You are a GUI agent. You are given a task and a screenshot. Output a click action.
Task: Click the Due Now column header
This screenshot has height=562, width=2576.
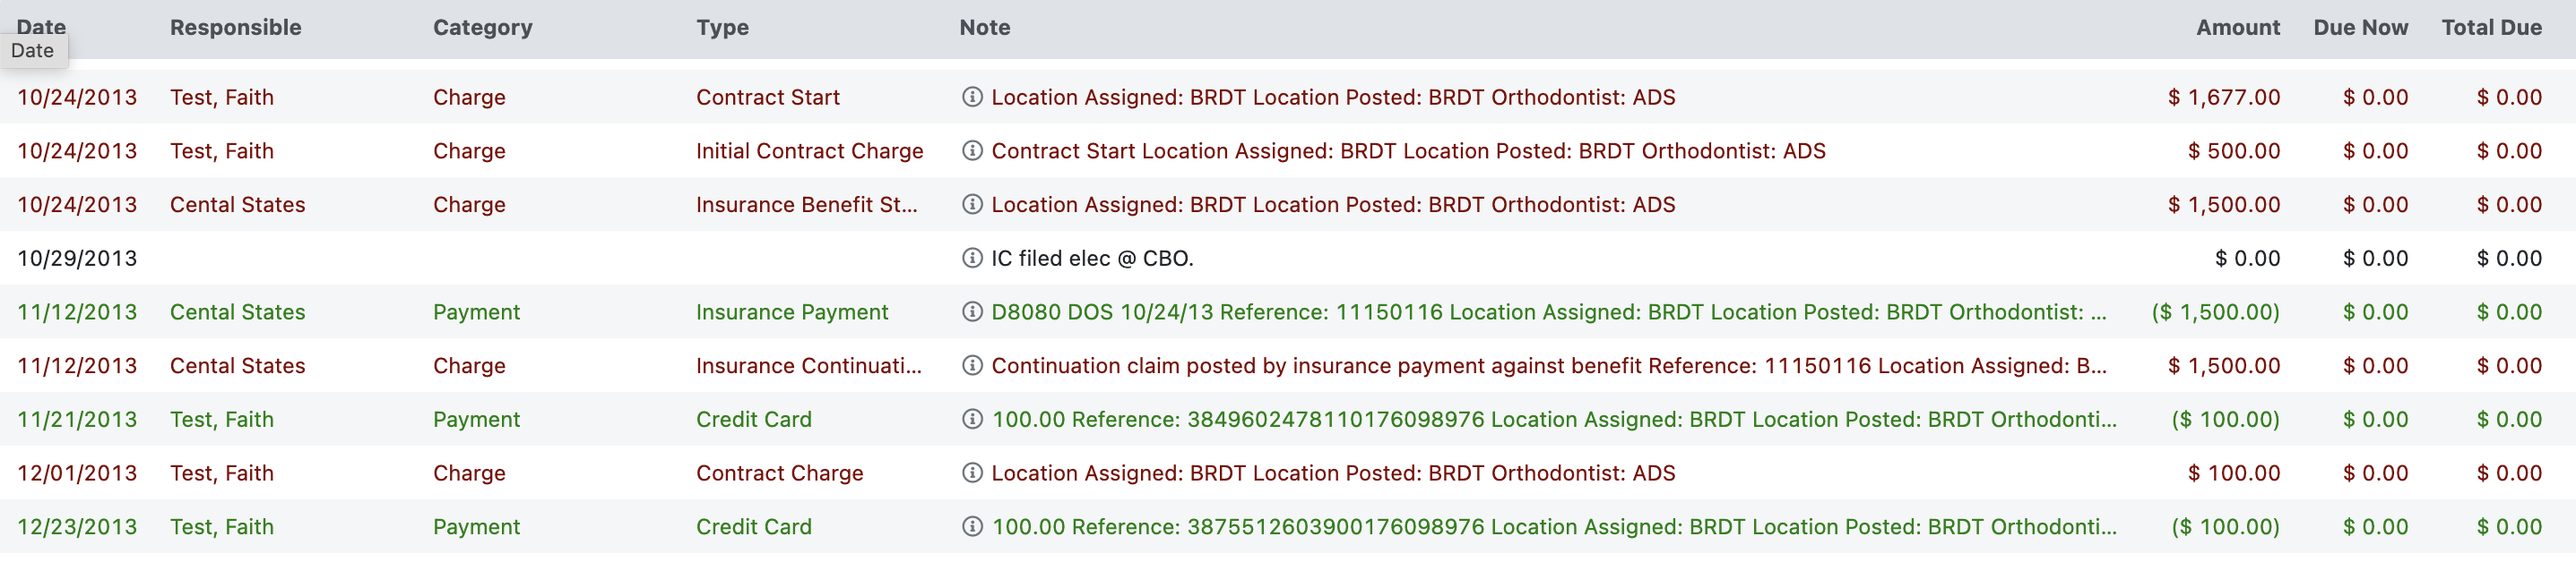pos(2360,28)
